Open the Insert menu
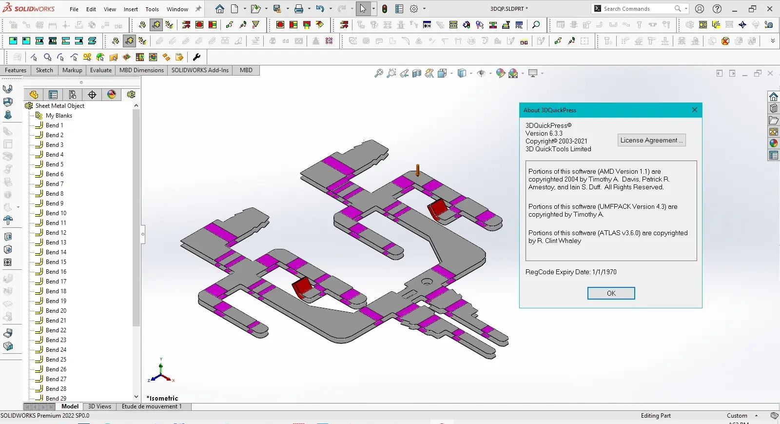 pos(131,9)
